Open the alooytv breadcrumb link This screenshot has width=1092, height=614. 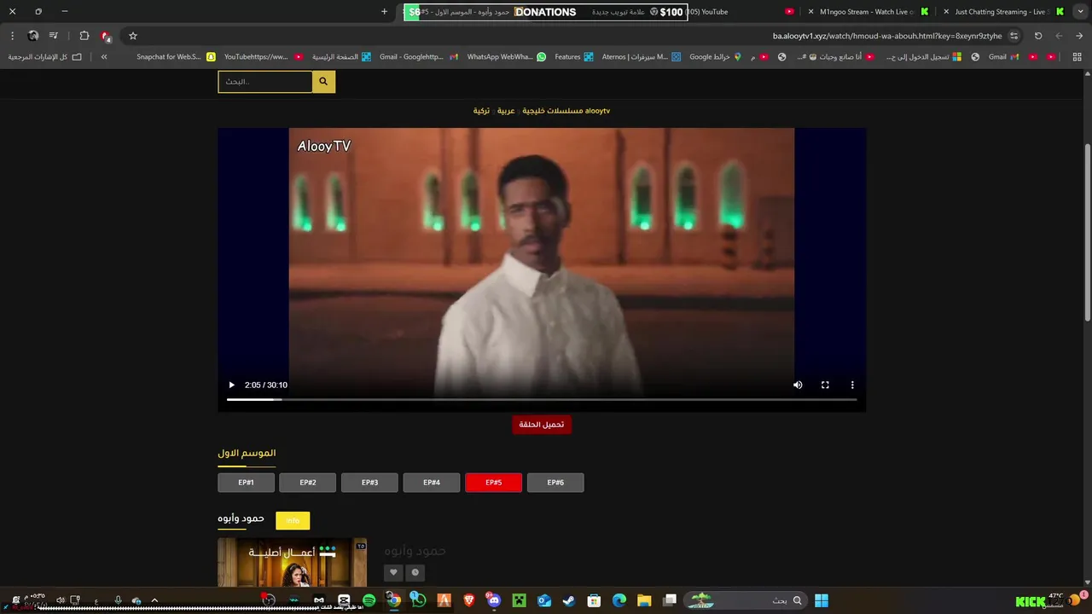(x=597, y=111)
